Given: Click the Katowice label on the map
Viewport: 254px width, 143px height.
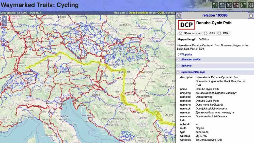Looking at the screenshot, I should pyautogui.click(x=130, y=35).
